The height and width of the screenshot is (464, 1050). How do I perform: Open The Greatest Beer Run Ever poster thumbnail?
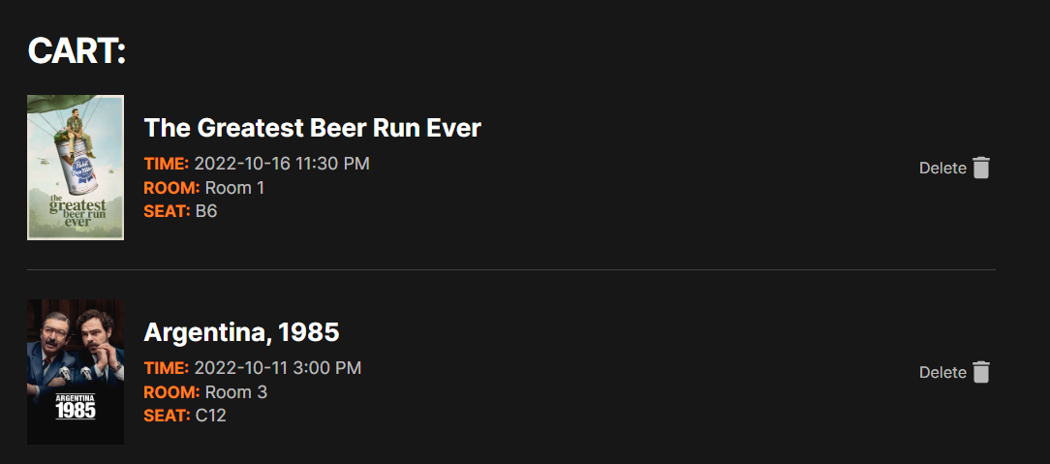click(76, 168)
